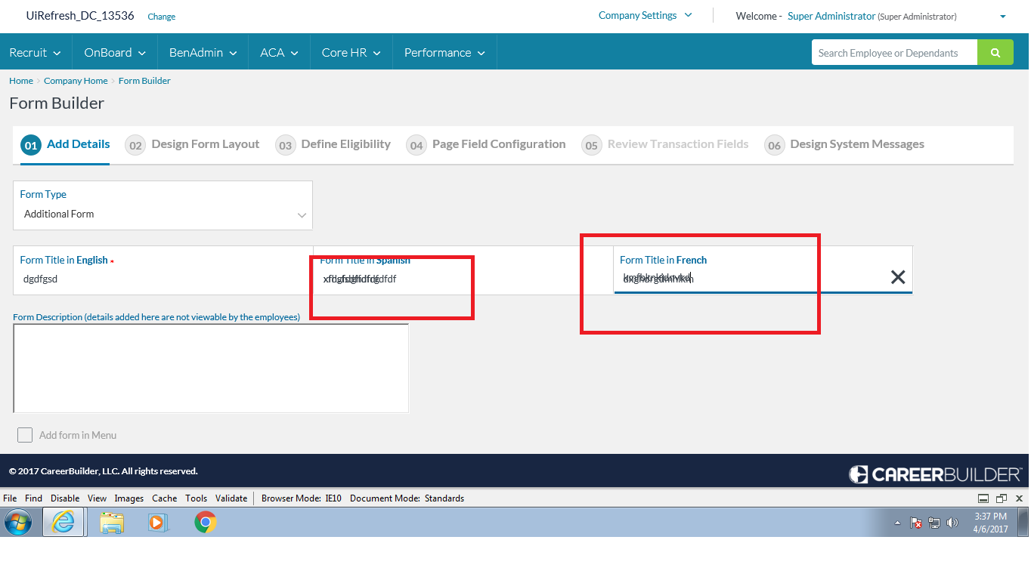Viewport: 1031px width, 580px height.
Task: Launch Google Chrome from the taskbar
Action: point(205,522)
